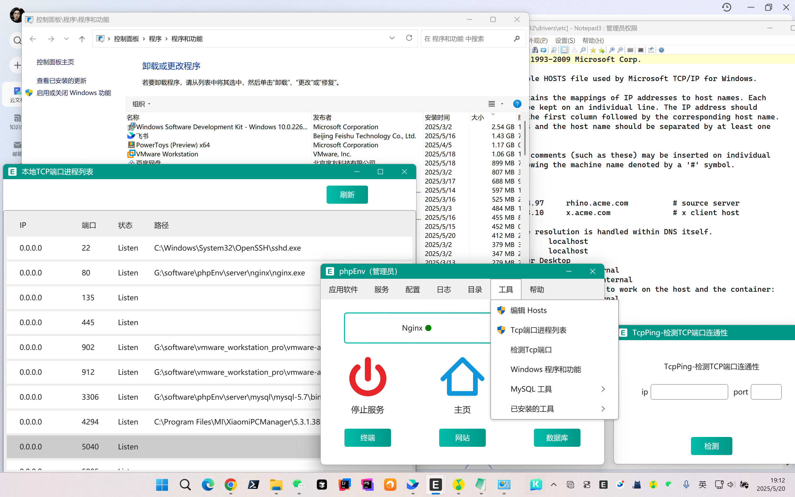Open 服务 menu in phpEnv
795x497 pixels.
[x=381, y=290]
